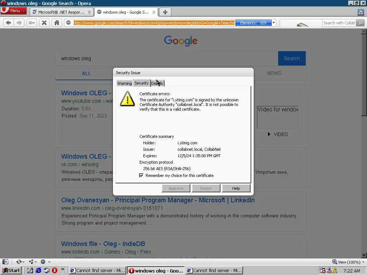This screenshot has height=275, width=367.
Task: Select the NEWS results tab
Action: [x=274, y=73]
